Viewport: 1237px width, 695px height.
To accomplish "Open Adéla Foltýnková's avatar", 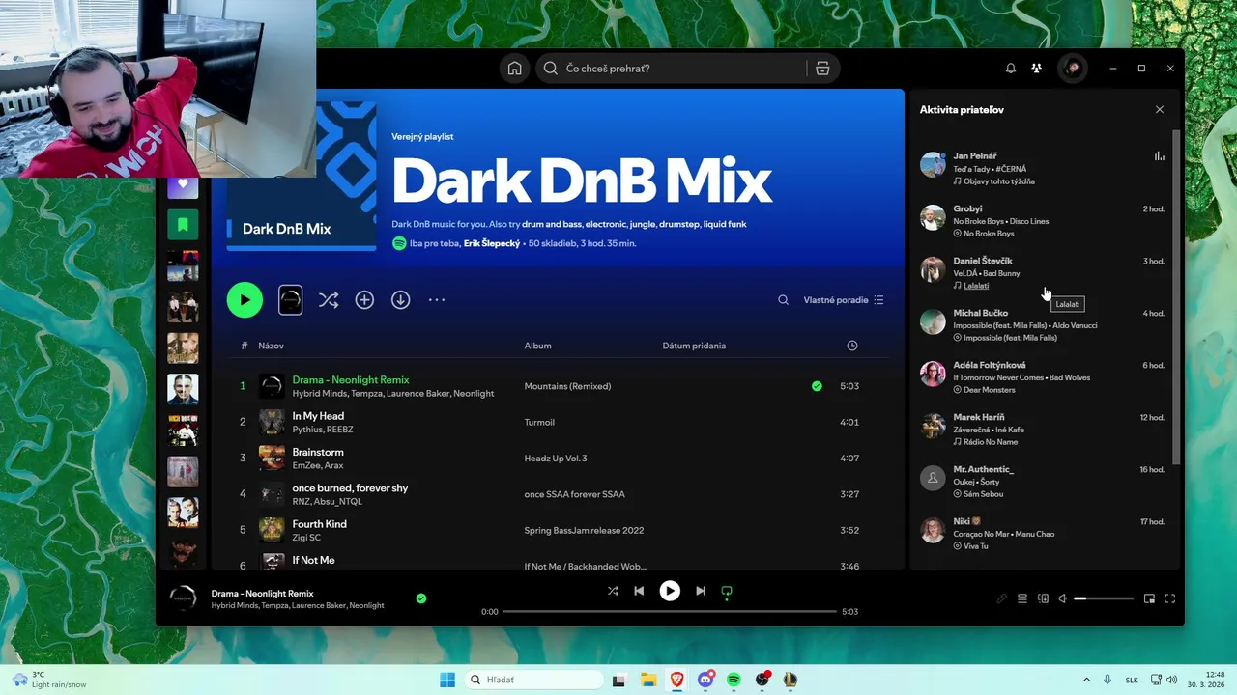I will tap(933, 374).
